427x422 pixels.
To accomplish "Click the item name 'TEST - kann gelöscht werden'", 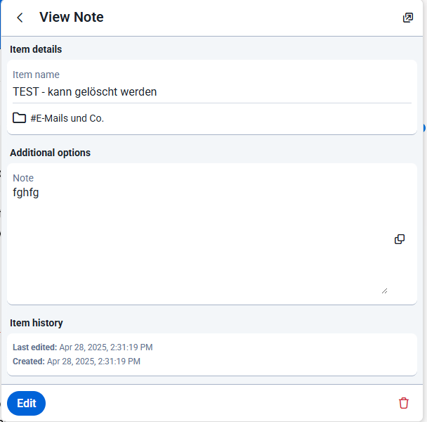I will [x=85, y=92].
